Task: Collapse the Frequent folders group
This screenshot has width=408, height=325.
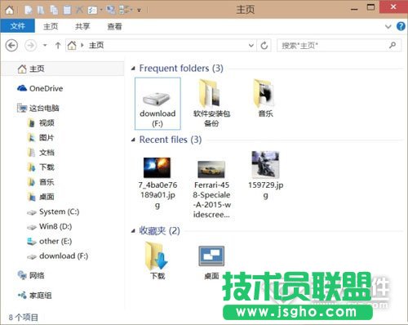Action: 133,69
